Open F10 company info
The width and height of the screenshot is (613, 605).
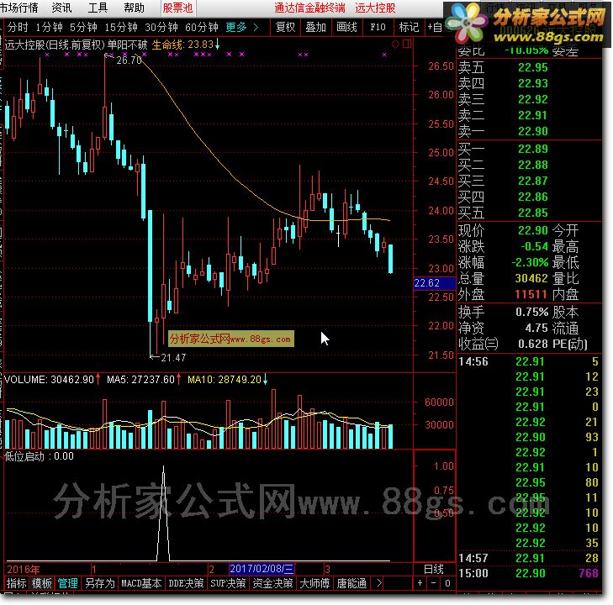coord(378,28)
